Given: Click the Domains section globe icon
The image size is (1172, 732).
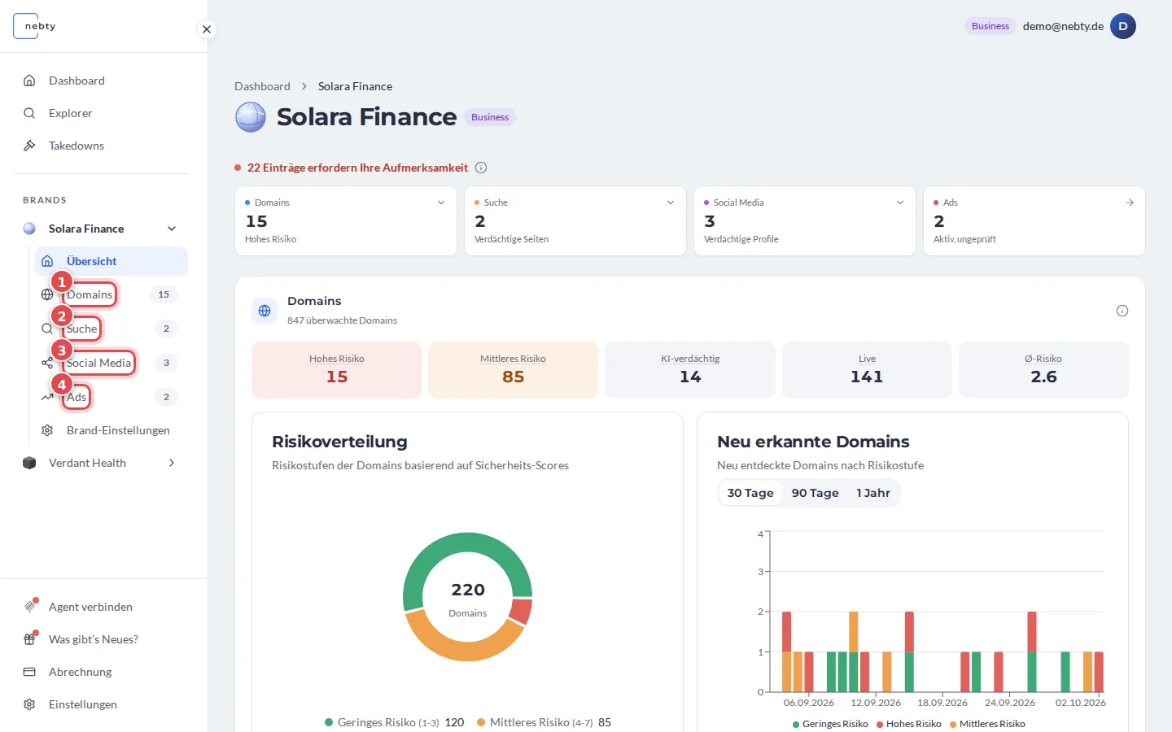Looking at the screenshot, I should tap(265, 311).
